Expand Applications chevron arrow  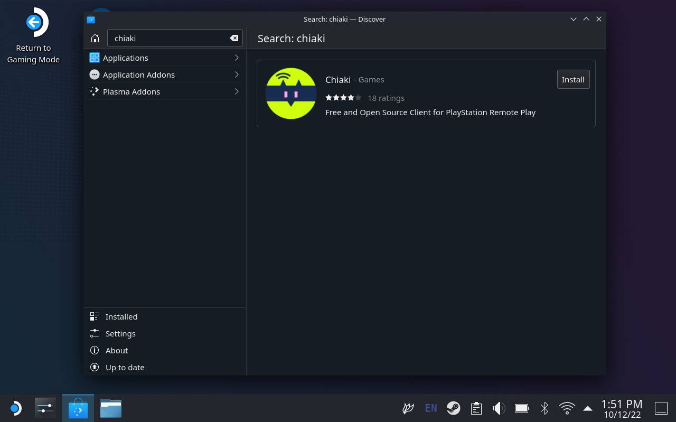237,58
